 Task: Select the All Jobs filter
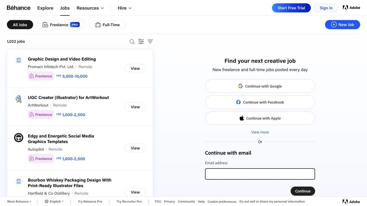[x=20, y=25]
